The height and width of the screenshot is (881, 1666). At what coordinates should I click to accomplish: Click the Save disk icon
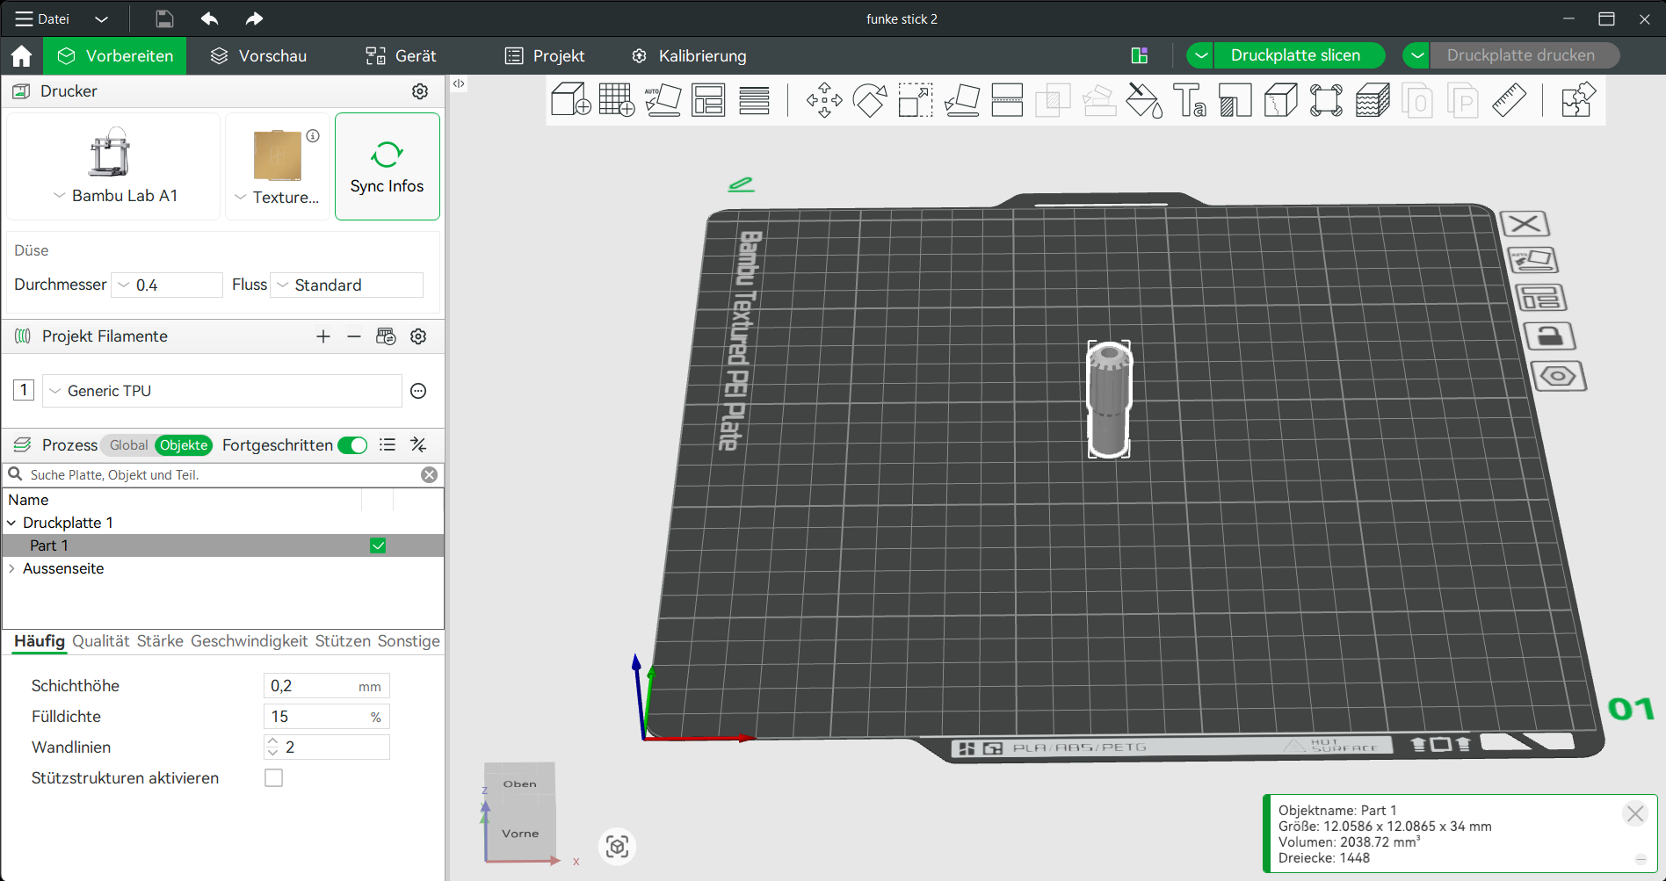tap(164, 18)
